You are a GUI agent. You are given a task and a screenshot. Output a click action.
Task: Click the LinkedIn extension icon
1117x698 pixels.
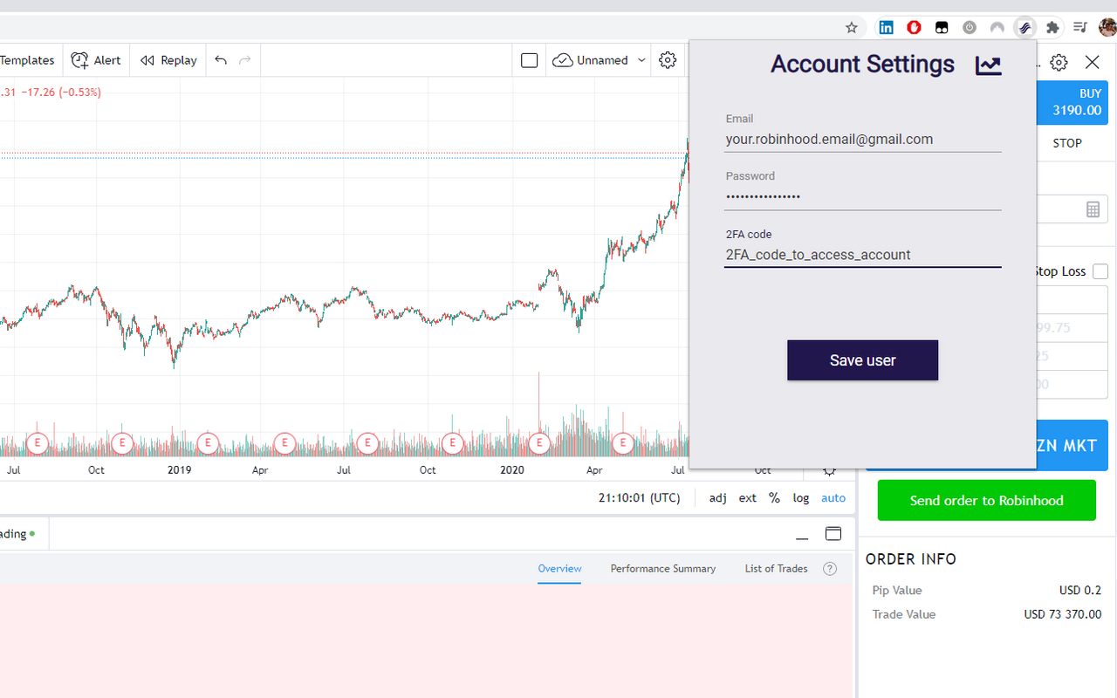click(x=886, y=27)
